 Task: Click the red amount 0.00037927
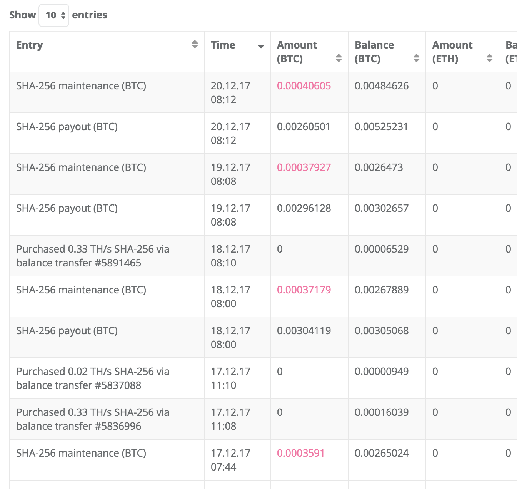click(304, 167)
